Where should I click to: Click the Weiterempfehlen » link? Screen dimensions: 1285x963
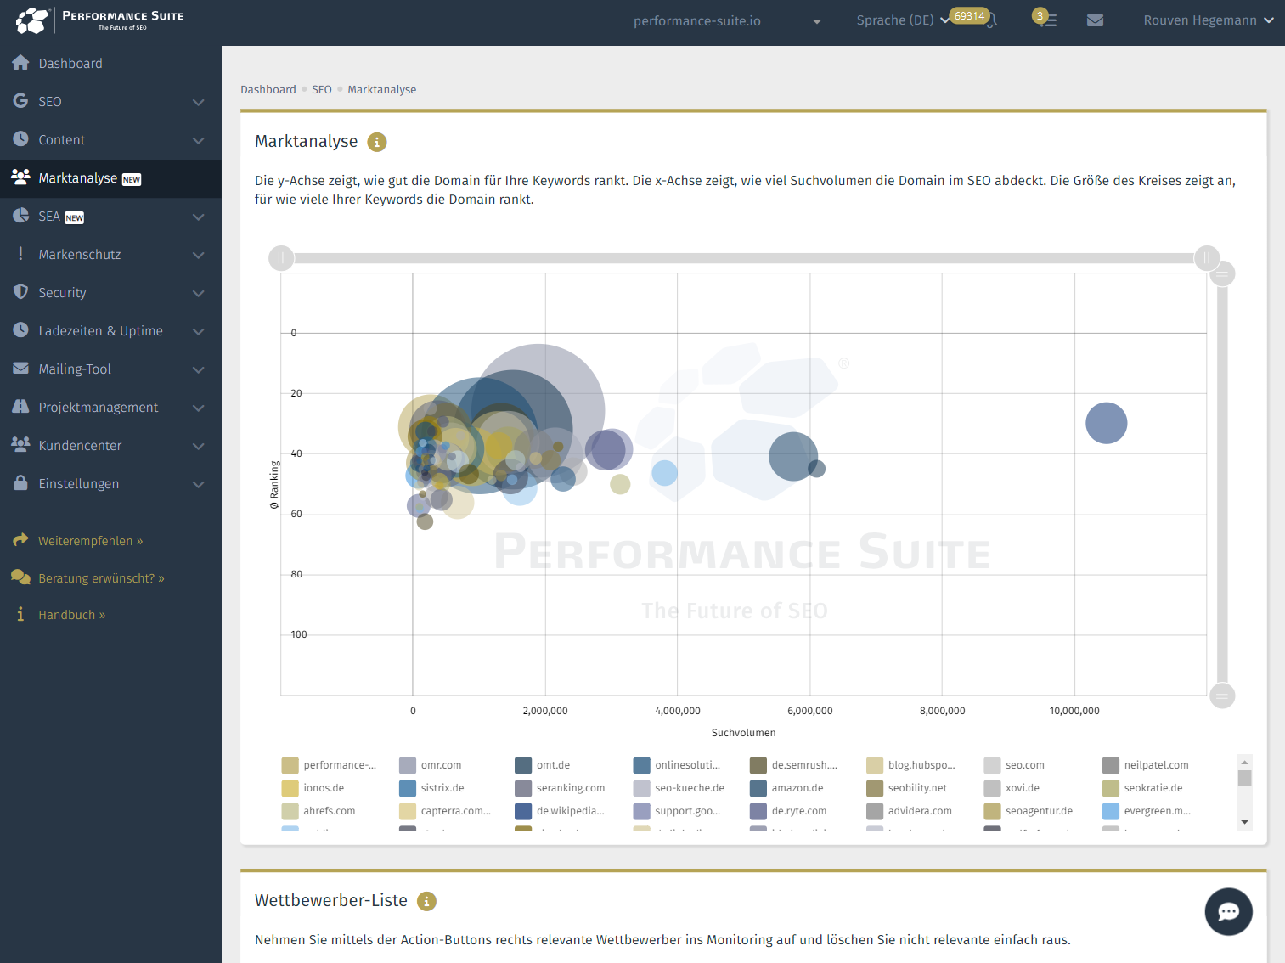tap(90, 541)
